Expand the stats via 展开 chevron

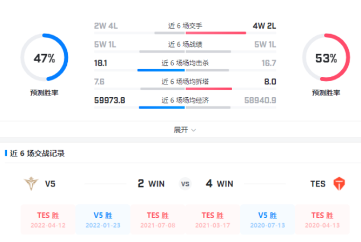coord(193,130)
